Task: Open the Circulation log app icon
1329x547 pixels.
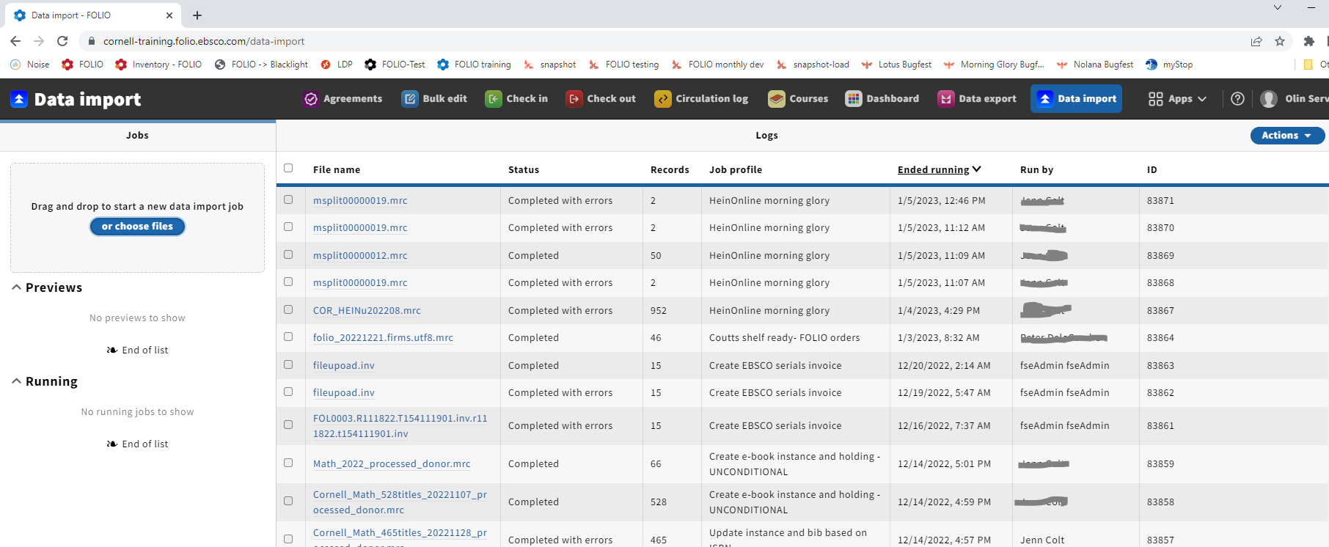Action: pos(663,99)
